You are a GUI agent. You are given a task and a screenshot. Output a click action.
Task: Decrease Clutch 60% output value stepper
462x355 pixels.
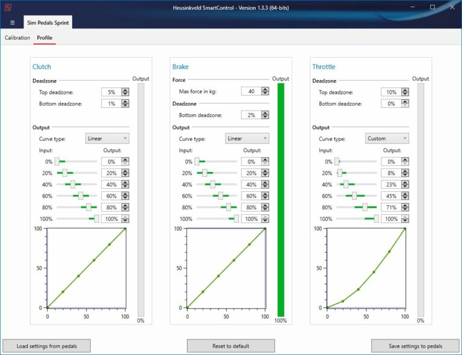125,198
